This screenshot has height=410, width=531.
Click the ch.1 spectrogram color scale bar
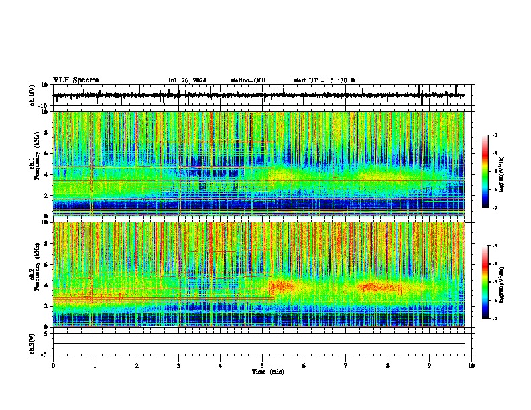pos(485,171)
